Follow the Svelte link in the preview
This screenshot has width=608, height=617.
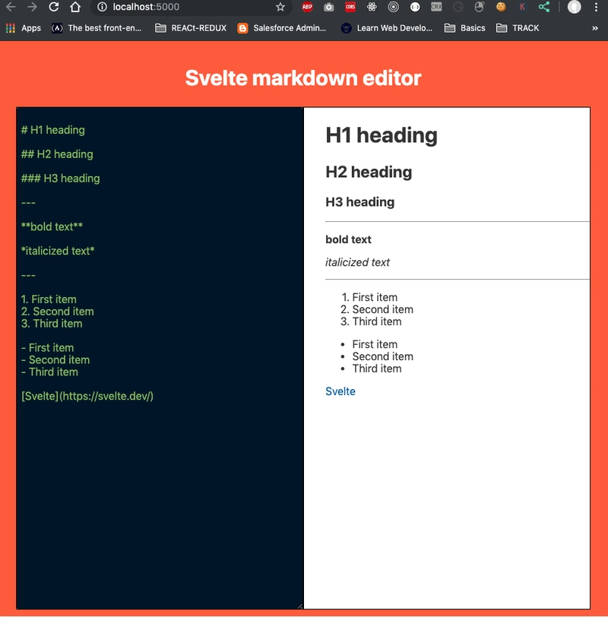340,391
